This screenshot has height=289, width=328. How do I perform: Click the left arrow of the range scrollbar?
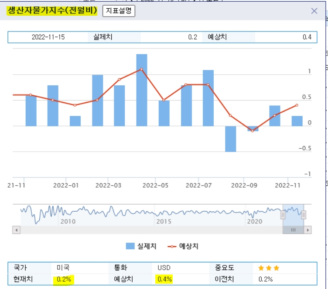(16, 230)
